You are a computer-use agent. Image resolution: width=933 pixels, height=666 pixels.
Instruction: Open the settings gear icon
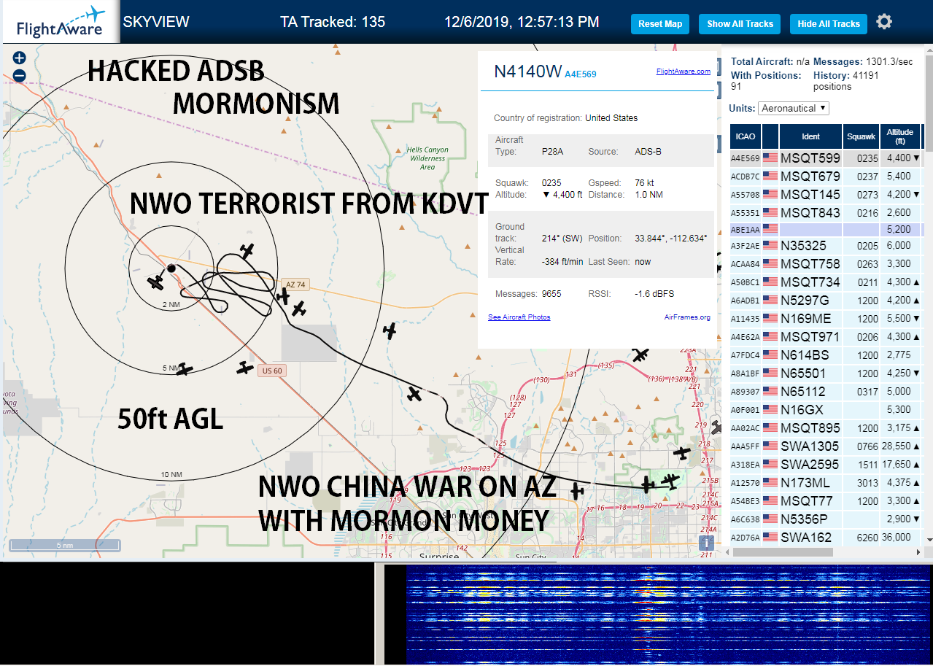(884, 22)
